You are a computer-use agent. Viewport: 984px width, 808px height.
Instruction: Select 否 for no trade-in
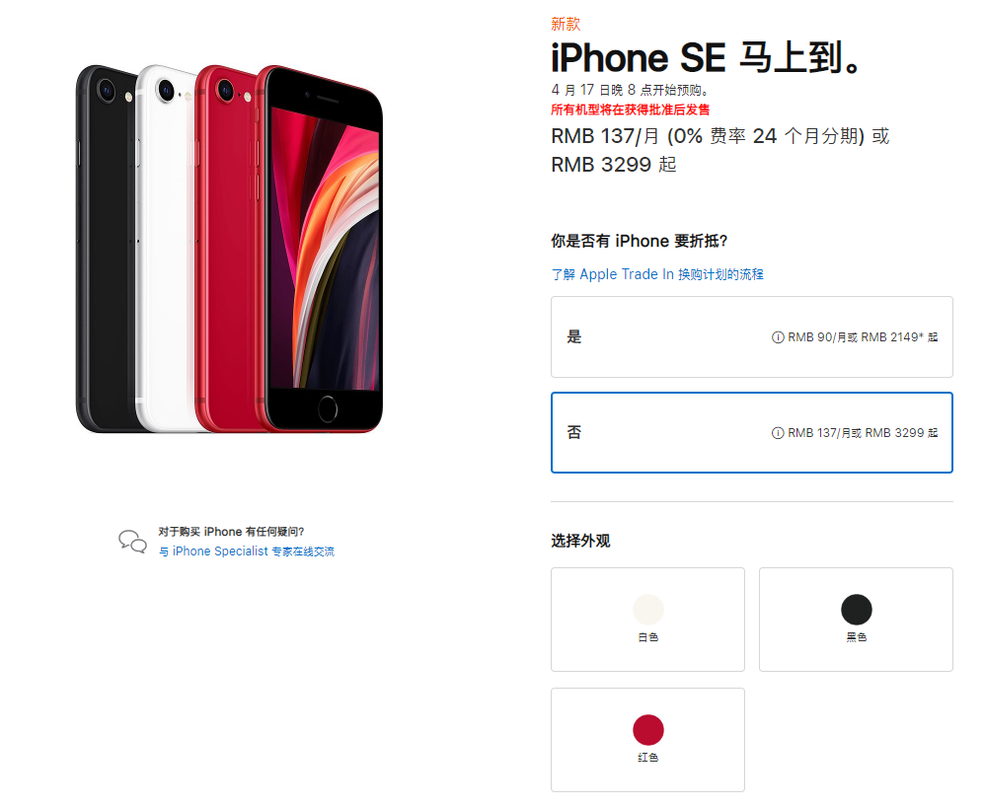752,432
